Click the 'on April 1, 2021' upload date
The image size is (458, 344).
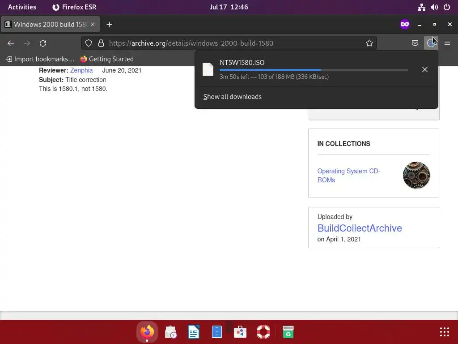point(339,239)
